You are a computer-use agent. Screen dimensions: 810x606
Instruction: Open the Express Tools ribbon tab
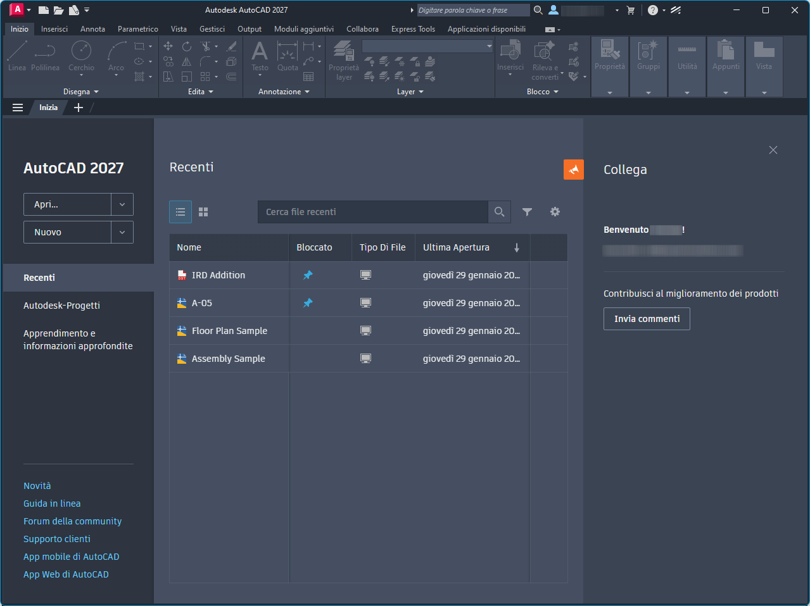click(x=413, y=29)
